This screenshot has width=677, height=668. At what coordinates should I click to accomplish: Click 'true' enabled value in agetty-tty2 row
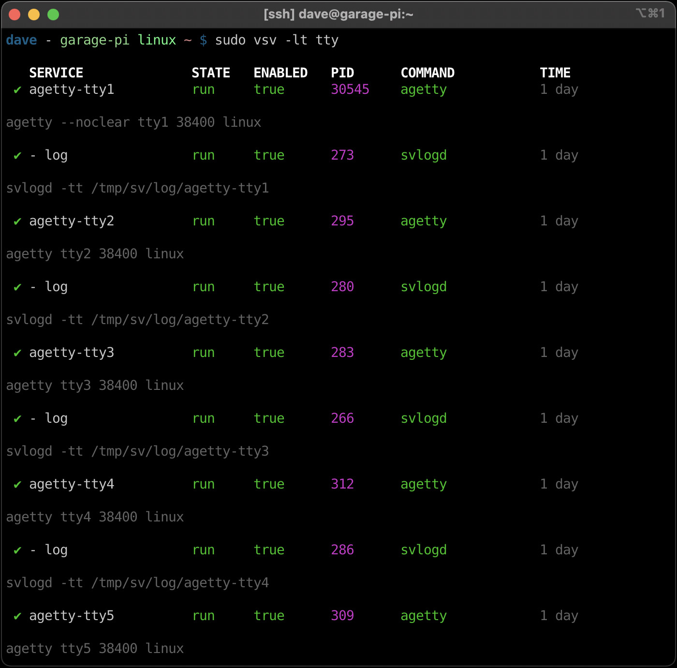[x=269, y=222]
